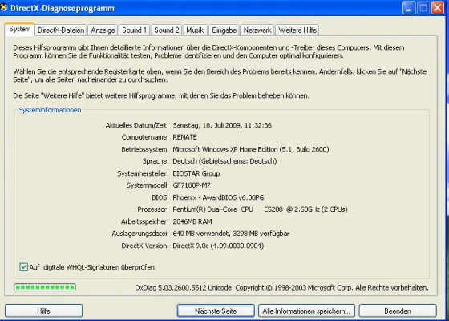The image size is (449, 321).
Task: Click the BIOS label
Action: click(160, 197)
